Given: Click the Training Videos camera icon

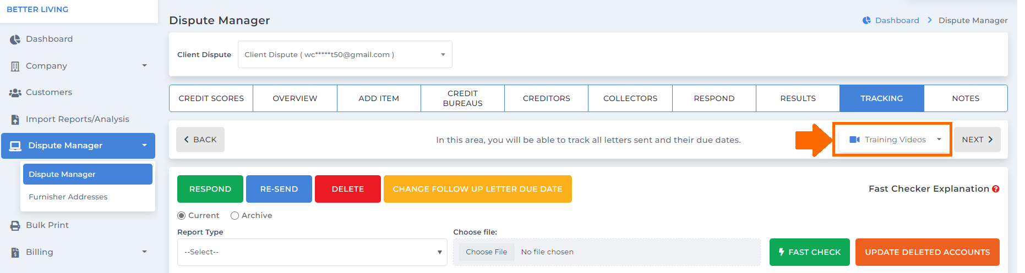Looking at the screenshot, I should (854, 140).
